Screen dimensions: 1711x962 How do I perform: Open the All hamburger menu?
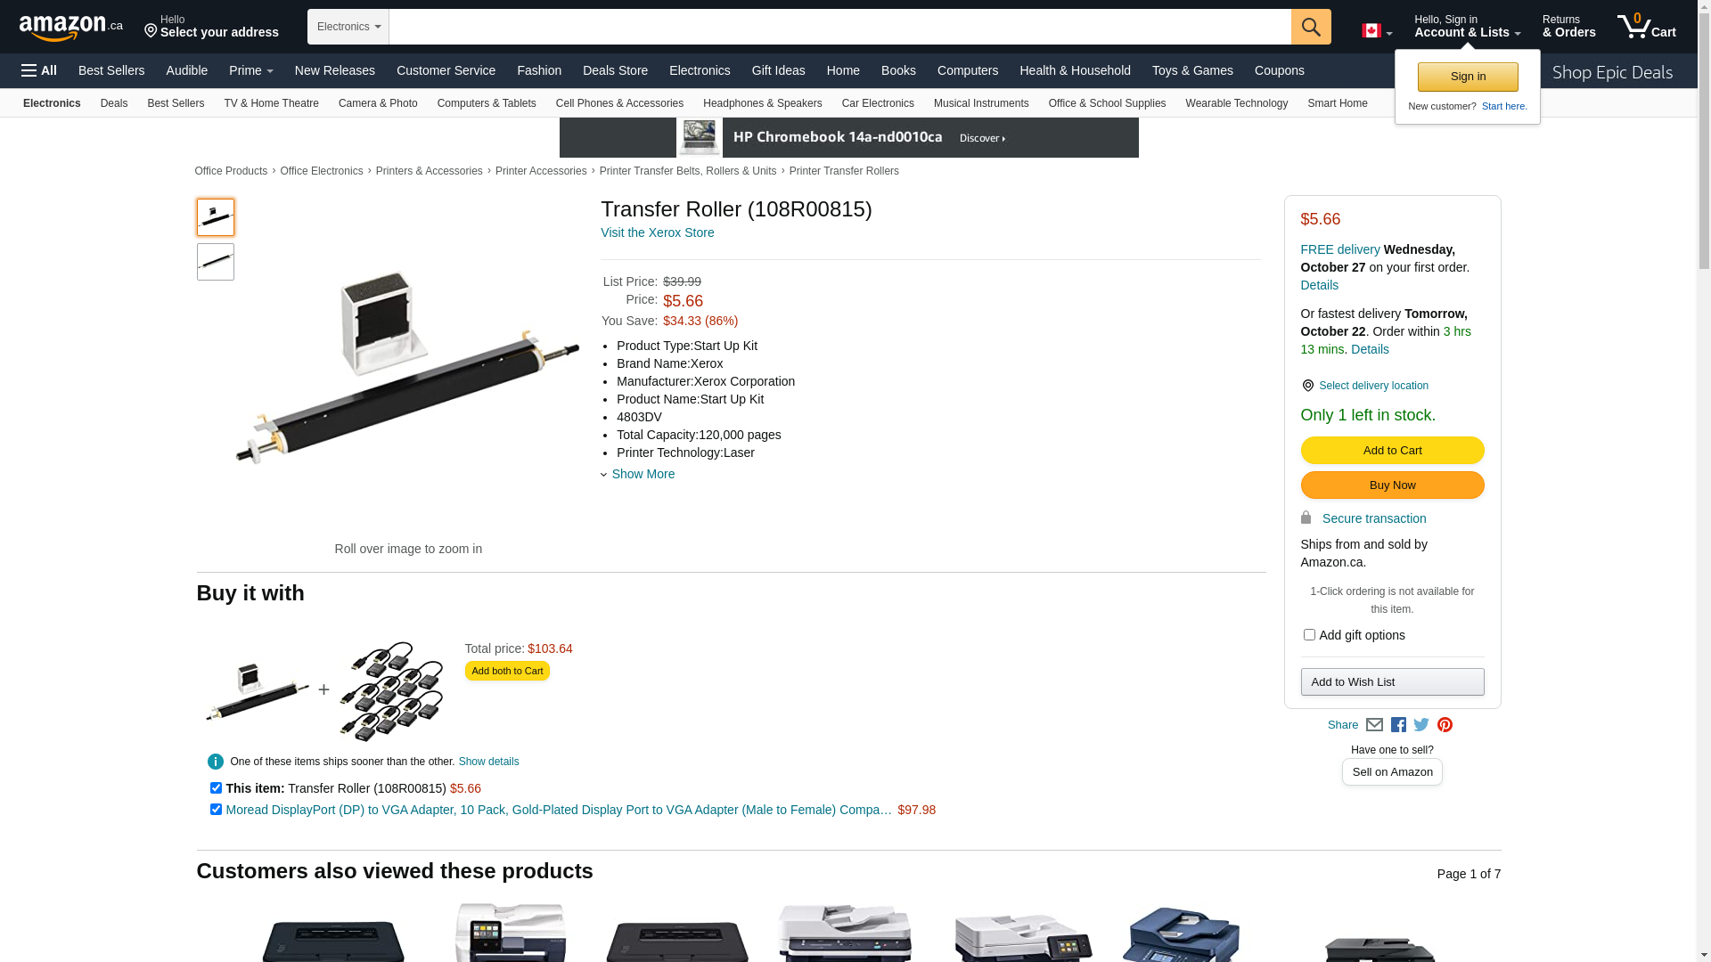click(39, 70)
